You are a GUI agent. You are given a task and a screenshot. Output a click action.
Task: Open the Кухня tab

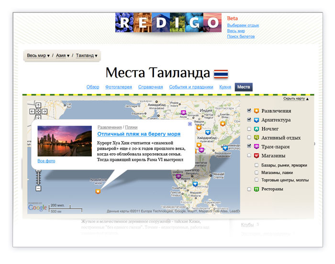pyautogui.click(x=225, y=87)
